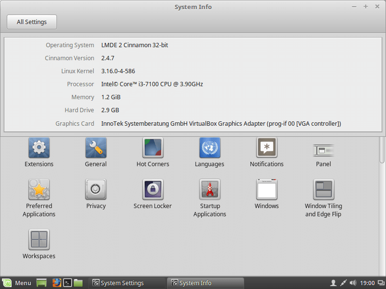Select the memory value '1.2 GiB'

tap(111, 97)
